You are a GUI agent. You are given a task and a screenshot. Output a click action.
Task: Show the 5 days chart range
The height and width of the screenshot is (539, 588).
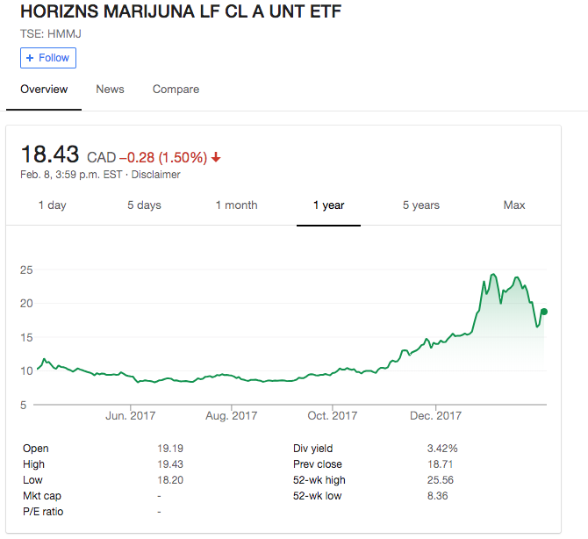tap(144, 205)
